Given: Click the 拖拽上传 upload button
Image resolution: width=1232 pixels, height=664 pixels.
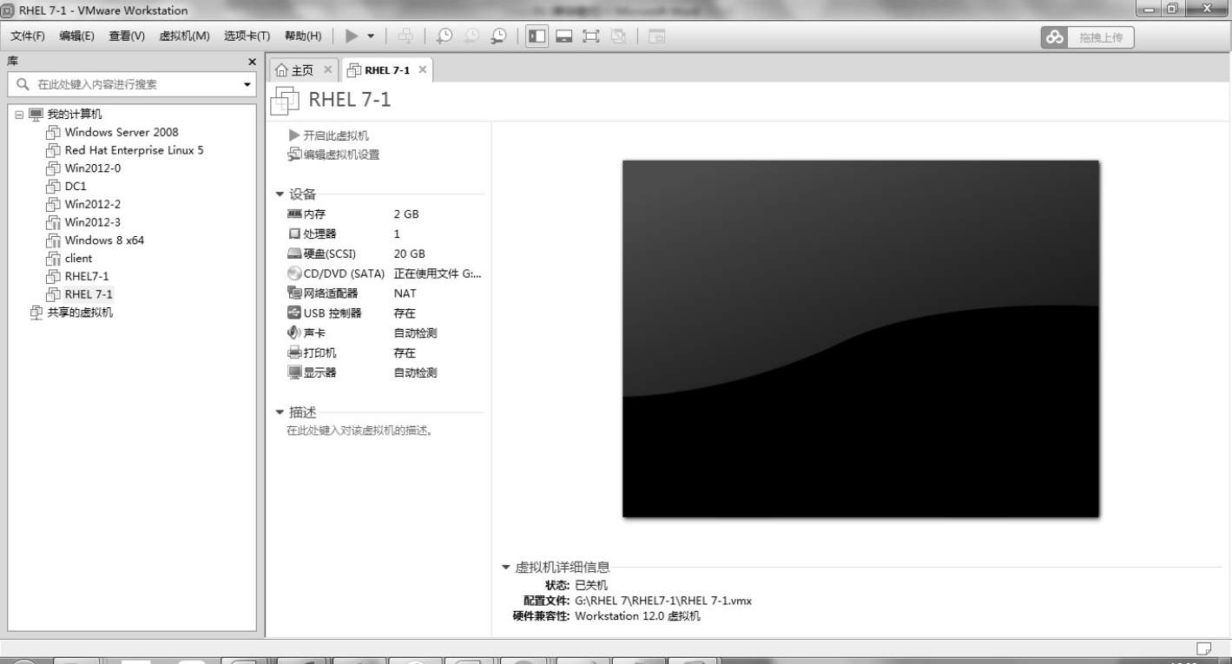Looking at the screenshot, I should [x=1099, y=37].
